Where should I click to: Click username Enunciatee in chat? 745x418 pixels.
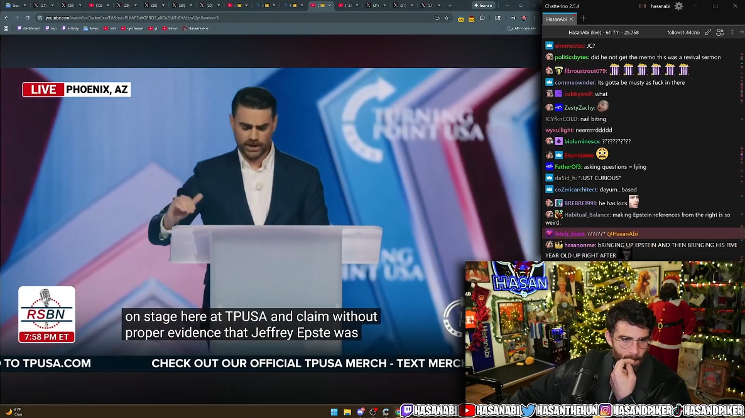(579, 155)
